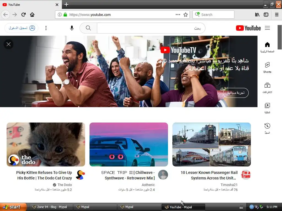Click the Asthenic channel name

[x=148, y=185]
